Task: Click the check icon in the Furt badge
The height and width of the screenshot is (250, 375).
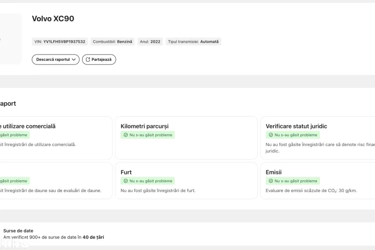Action: tap(125, 181)
